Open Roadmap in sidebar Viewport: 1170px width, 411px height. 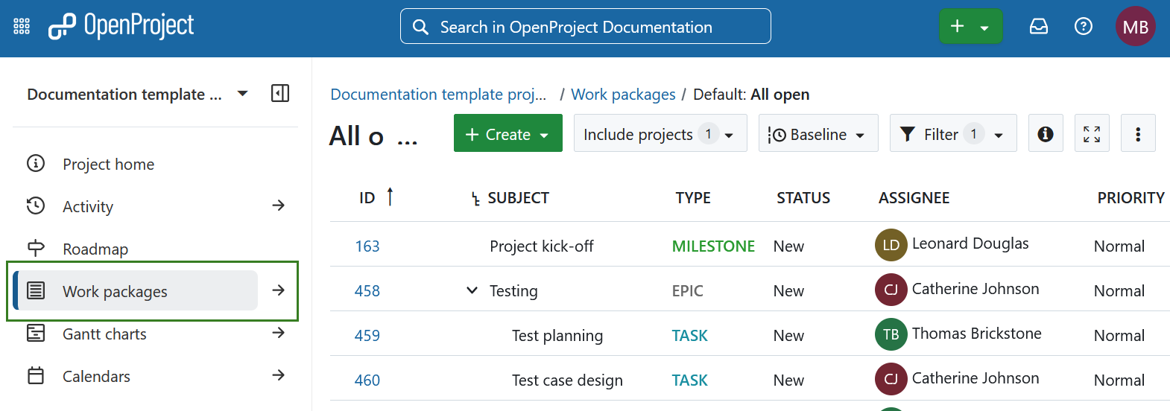(95, 249)
